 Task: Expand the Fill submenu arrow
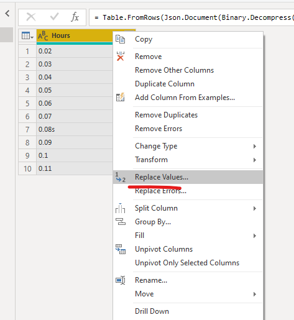255,235
